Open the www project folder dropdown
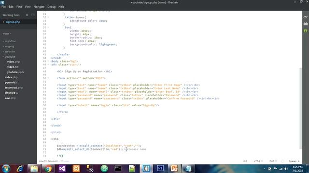This screenshot has width=309, height=173. (x=7, y=34)
